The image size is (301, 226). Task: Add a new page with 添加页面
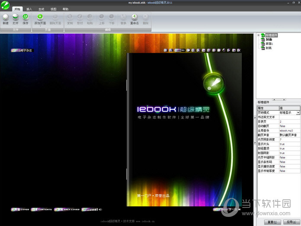[x=40, y=17]
